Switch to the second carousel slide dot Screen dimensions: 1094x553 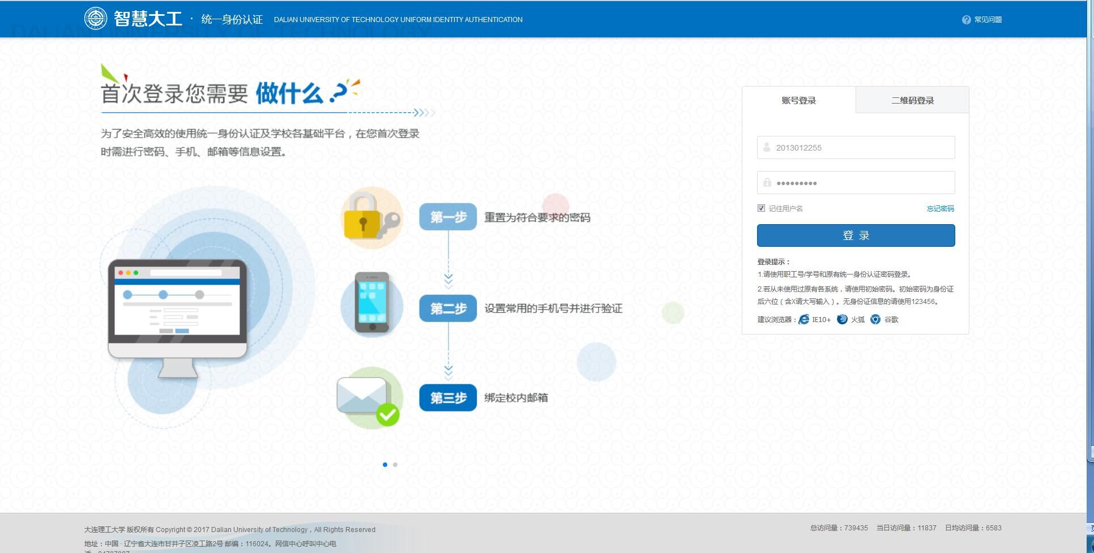point(395,465)
